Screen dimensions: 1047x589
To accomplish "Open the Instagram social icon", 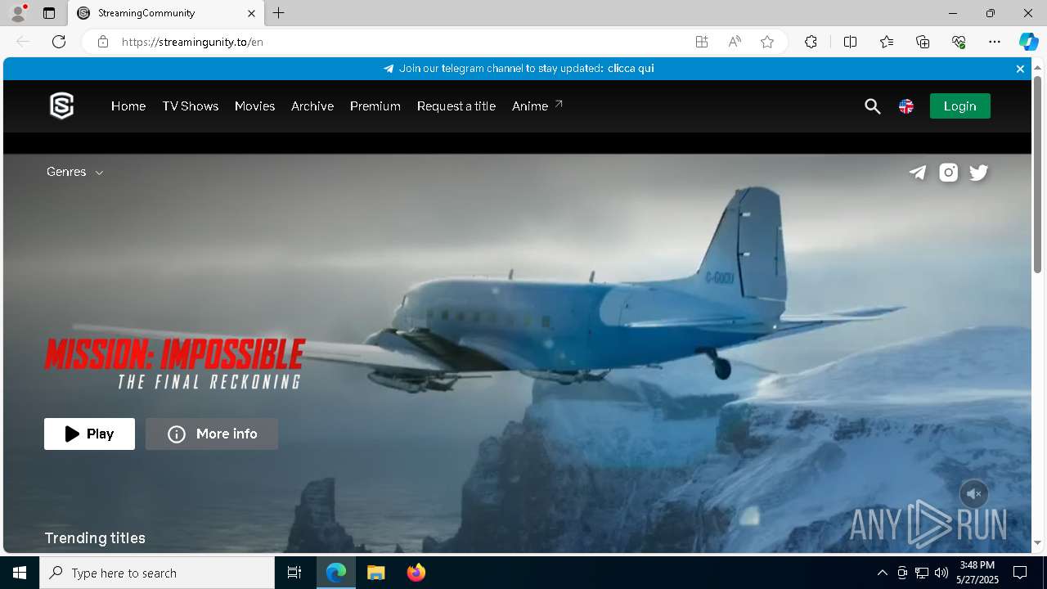I will click(948, 173).
